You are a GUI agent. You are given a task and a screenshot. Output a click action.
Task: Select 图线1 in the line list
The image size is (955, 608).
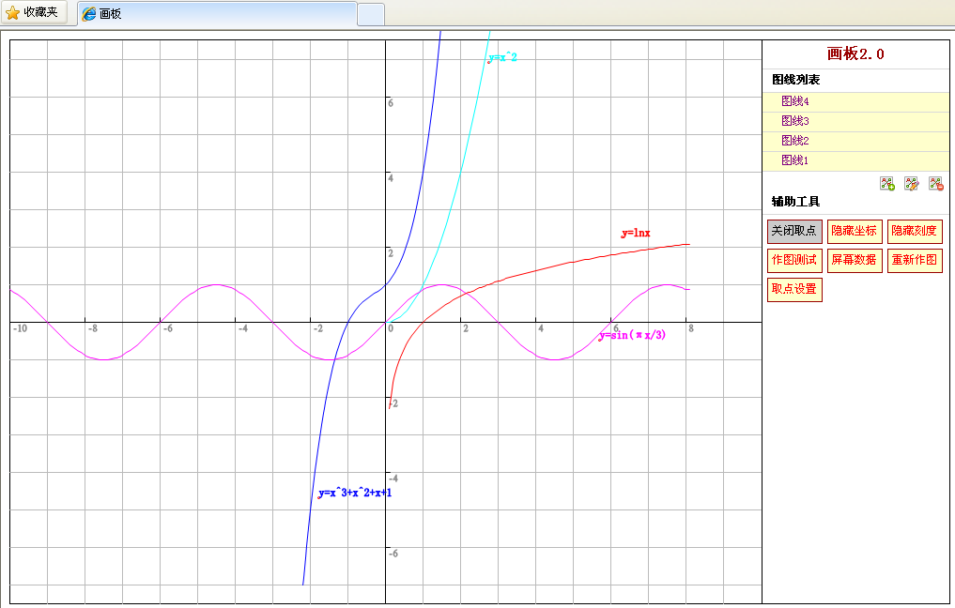pos(794,160)
